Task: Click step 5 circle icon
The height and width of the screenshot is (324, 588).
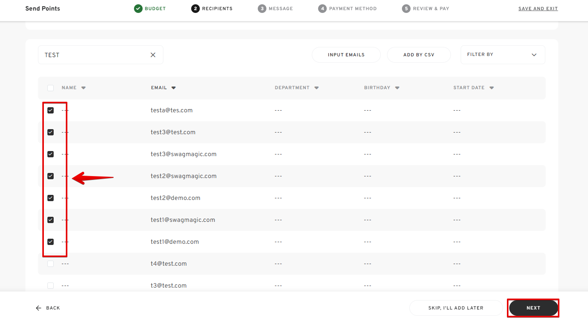Action: (406, 9)
